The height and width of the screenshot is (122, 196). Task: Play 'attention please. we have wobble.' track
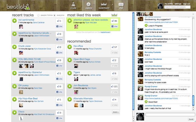pyautogui.click(x=70, y=21)
